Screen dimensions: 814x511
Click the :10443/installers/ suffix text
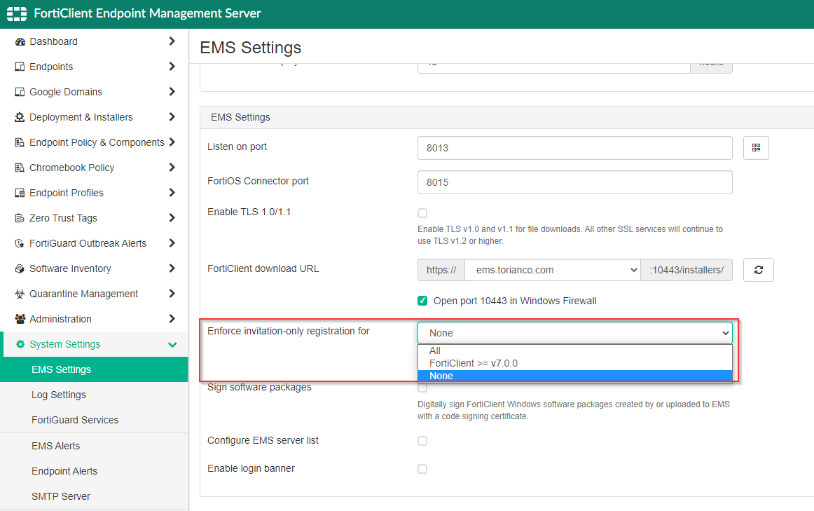coord(687,270)
